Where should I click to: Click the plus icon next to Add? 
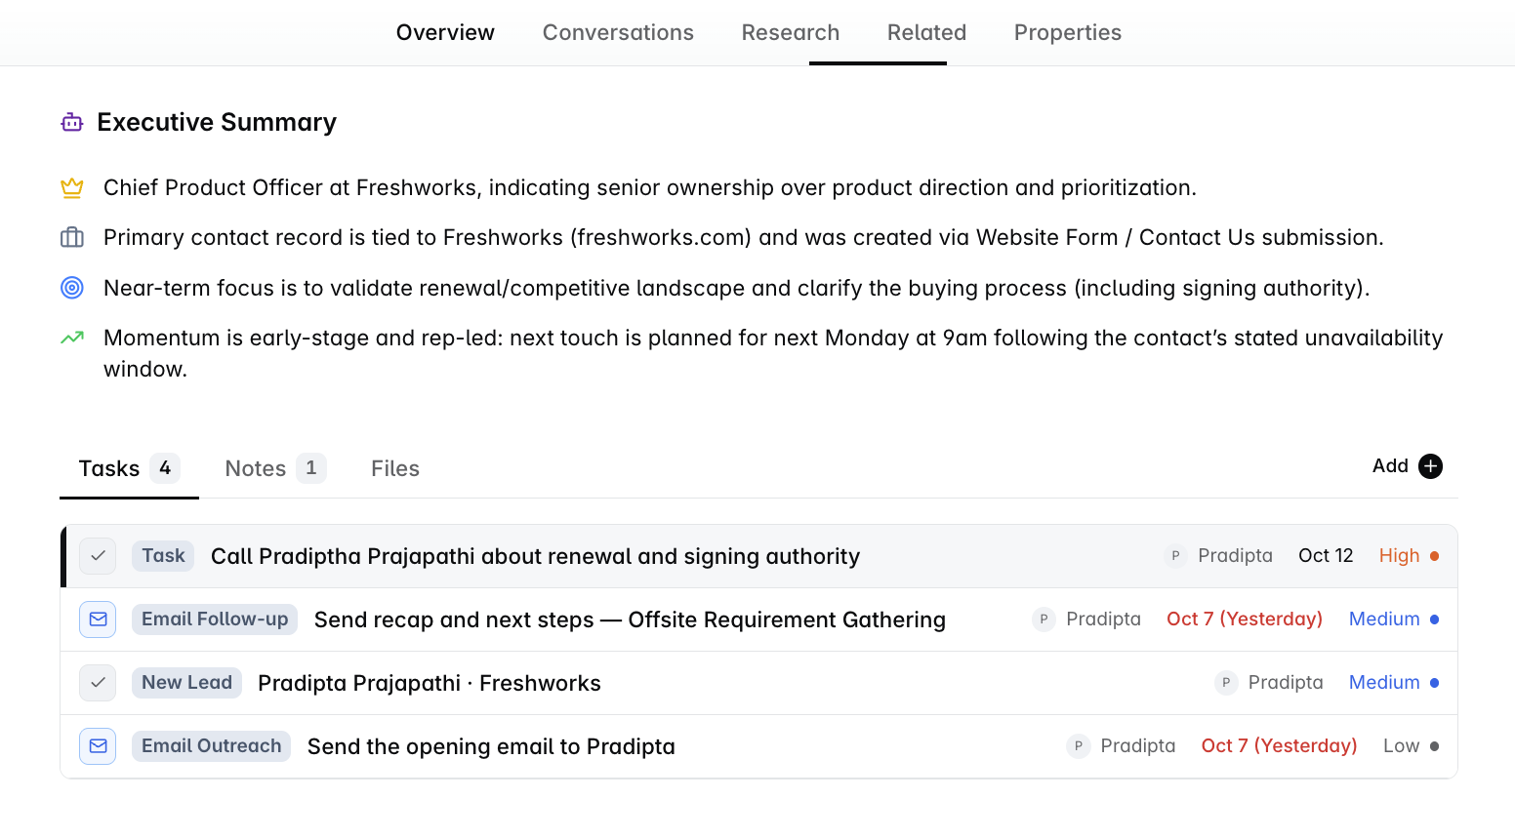pyautogui.click(x=1430, y=466)
